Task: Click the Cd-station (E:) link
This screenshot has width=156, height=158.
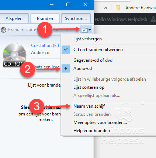Action: pos(45,46)
